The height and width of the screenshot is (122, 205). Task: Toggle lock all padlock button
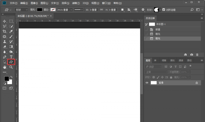tap(171, 77)
